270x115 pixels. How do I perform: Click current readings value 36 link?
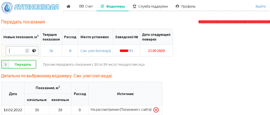click(x=51, y=51)
